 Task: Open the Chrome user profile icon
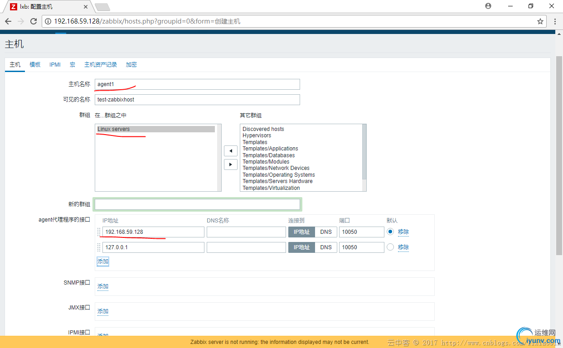[x=488, y=6]
